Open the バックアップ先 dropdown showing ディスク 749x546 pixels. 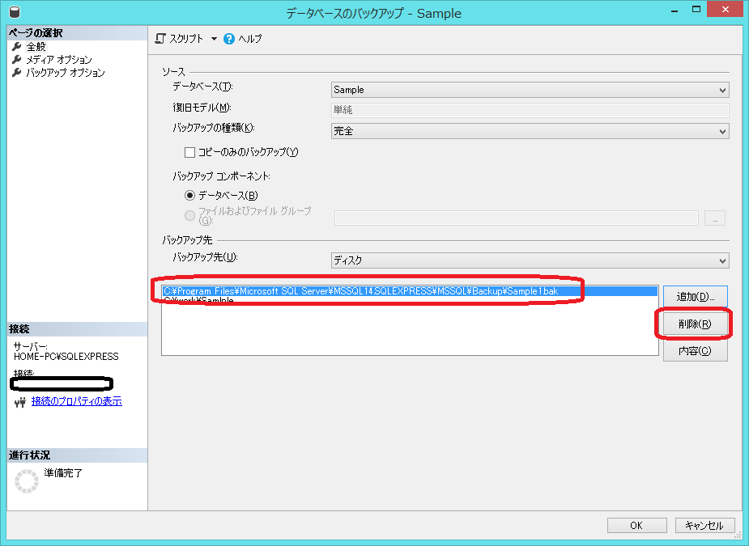click(530, 260)
